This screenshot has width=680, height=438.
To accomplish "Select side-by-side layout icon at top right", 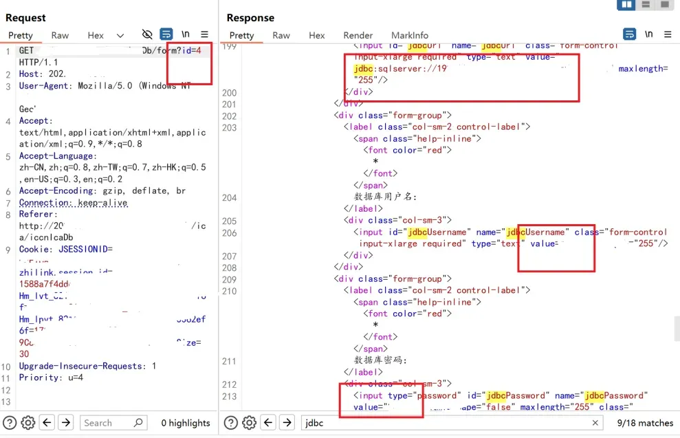I will 626,5.
